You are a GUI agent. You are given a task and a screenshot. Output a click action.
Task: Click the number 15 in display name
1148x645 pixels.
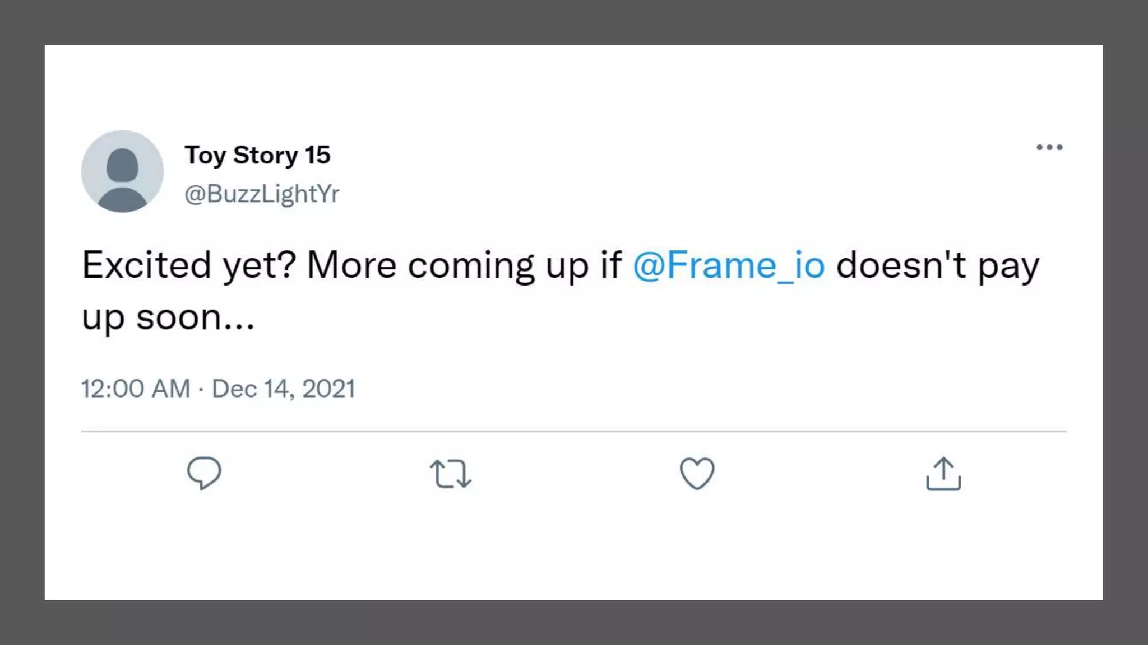(318, 155)
